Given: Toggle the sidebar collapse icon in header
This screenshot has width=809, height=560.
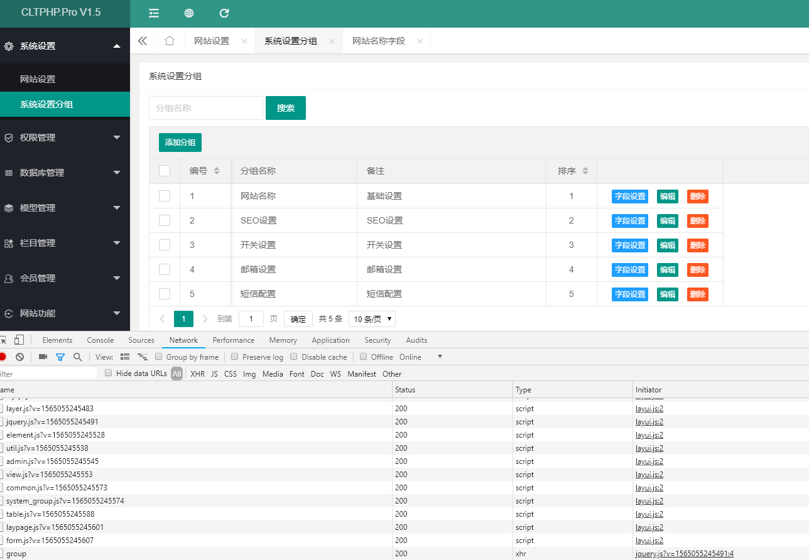Looking at the screenshot, I should point(154,13).
